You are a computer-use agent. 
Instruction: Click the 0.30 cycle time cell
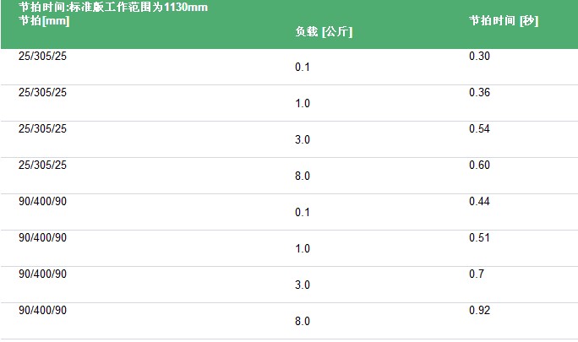[x=479, y=56]
